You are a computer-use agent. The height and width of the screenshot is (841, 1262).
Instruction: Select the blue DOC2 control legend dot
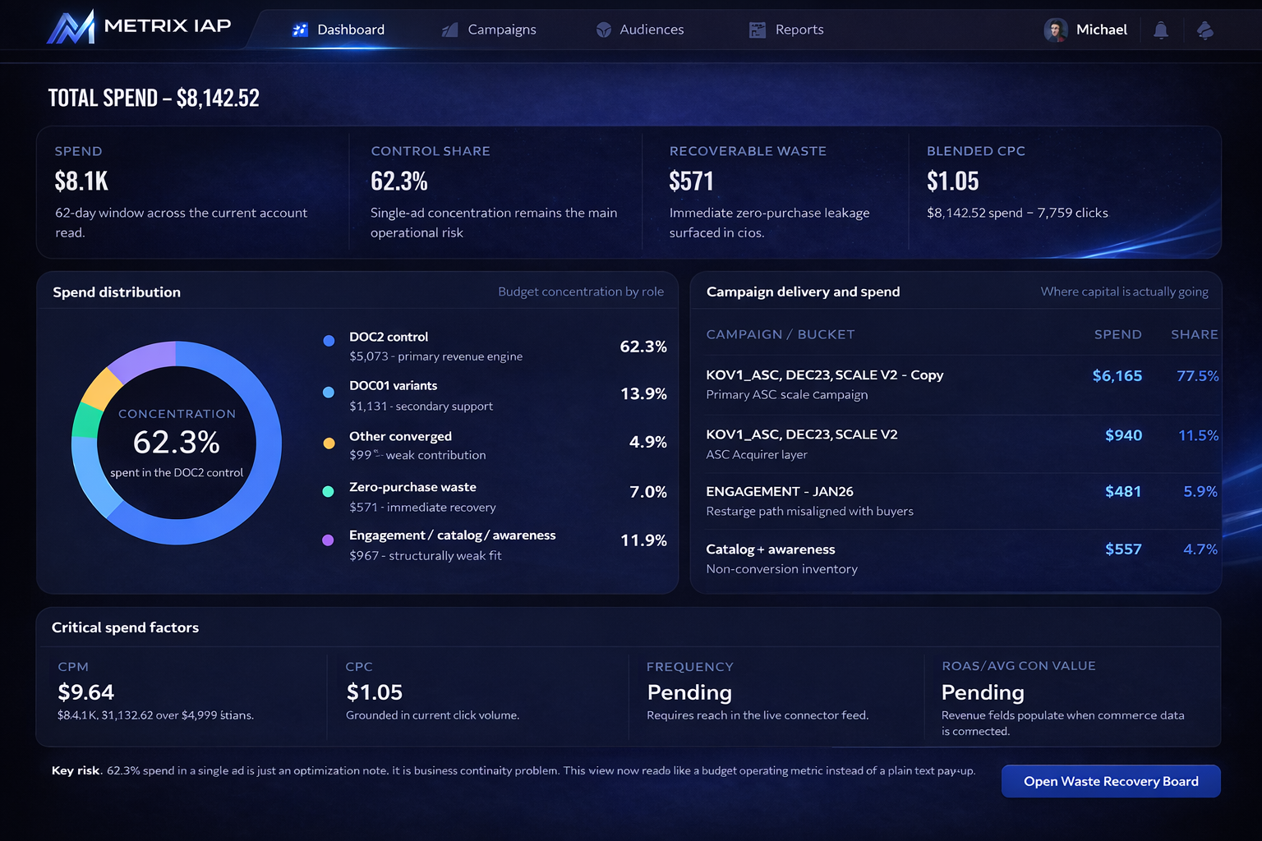point(329,340)
